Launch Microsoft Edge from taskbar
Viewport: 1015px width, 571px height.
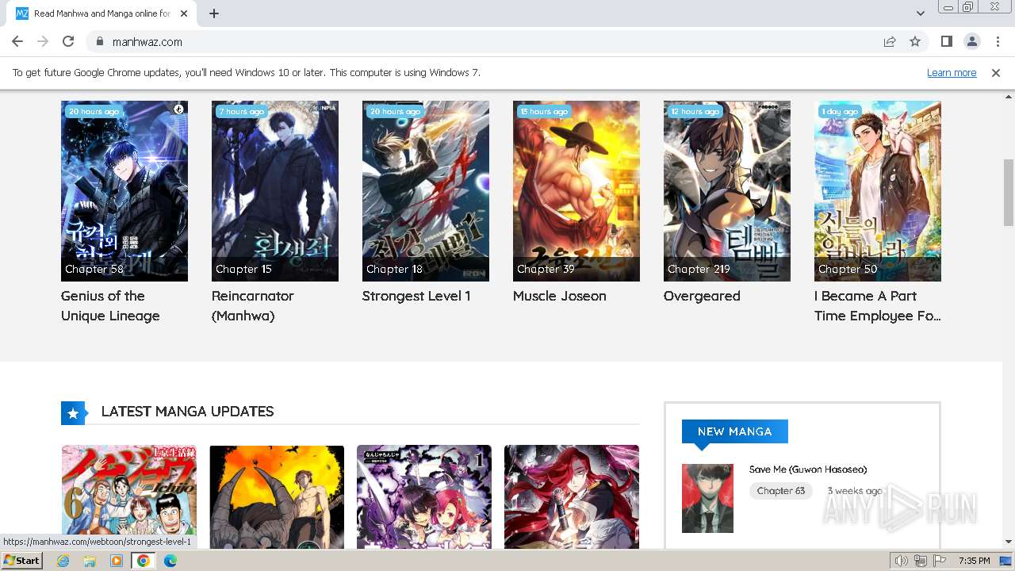click(170, 561)
